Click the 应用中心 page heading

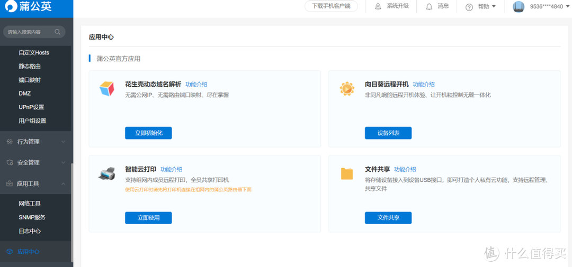pos(101,37)
